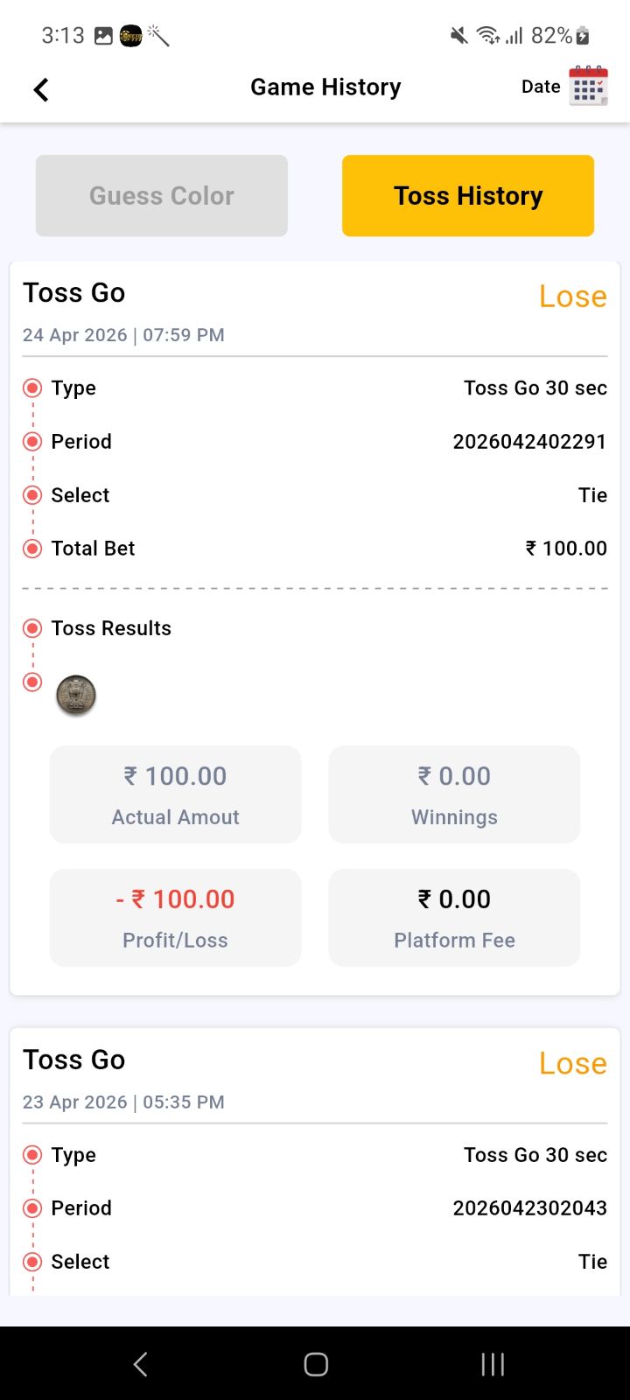The image size is (630, 1400).
Task: Open period 2026042402291 entry
Action: tap(529, 442)
